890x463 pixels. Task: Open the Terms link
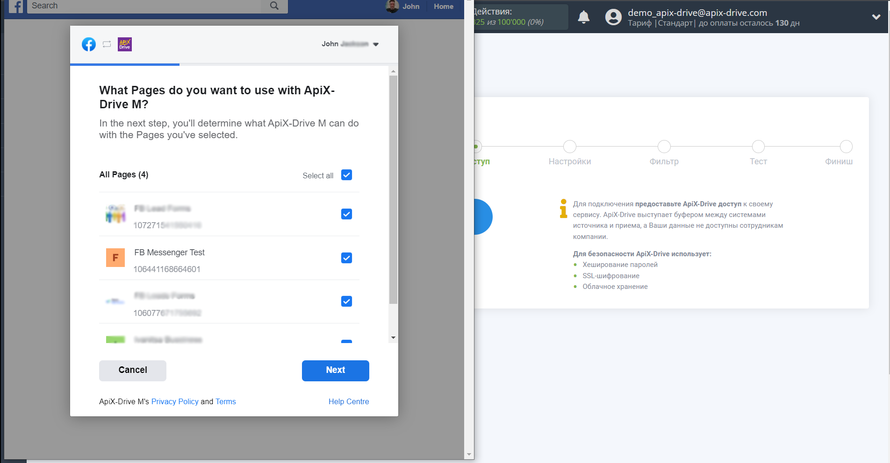226,402
